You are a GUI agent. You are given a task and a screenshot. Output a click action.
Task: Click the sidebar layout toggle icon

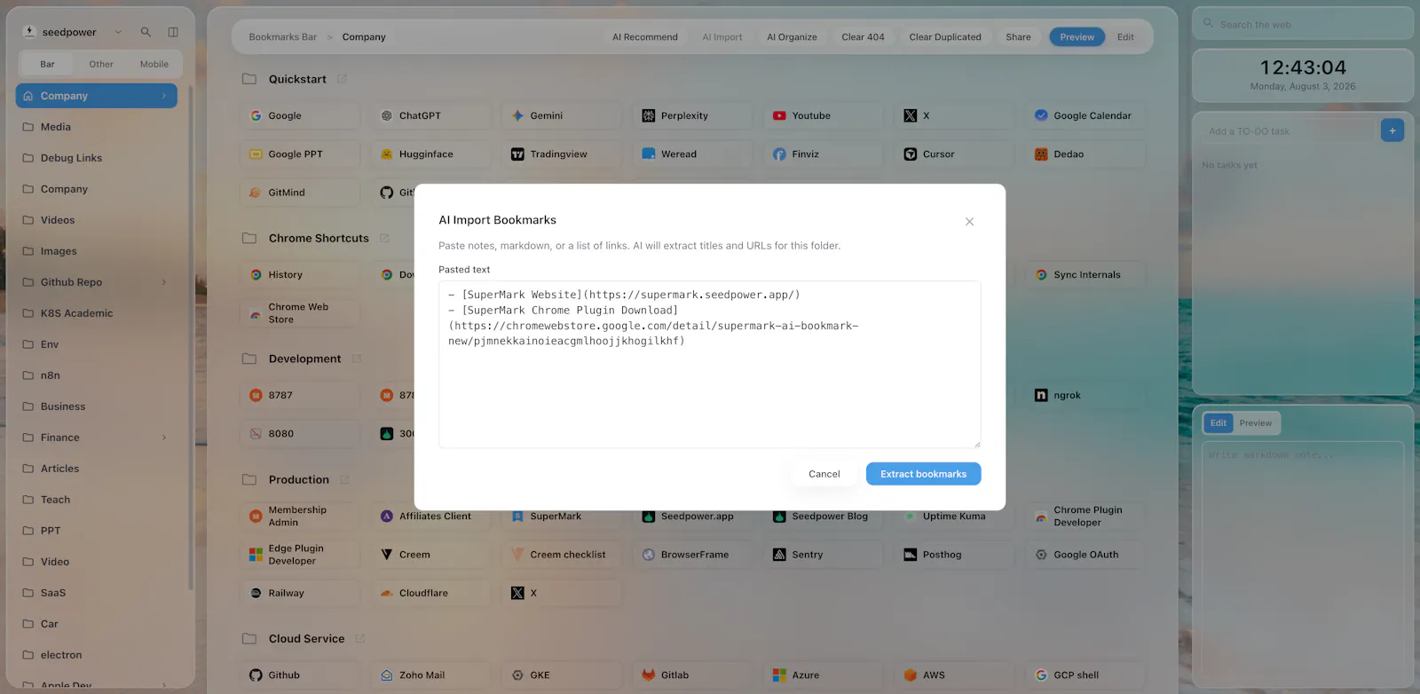tap(173, 32)
